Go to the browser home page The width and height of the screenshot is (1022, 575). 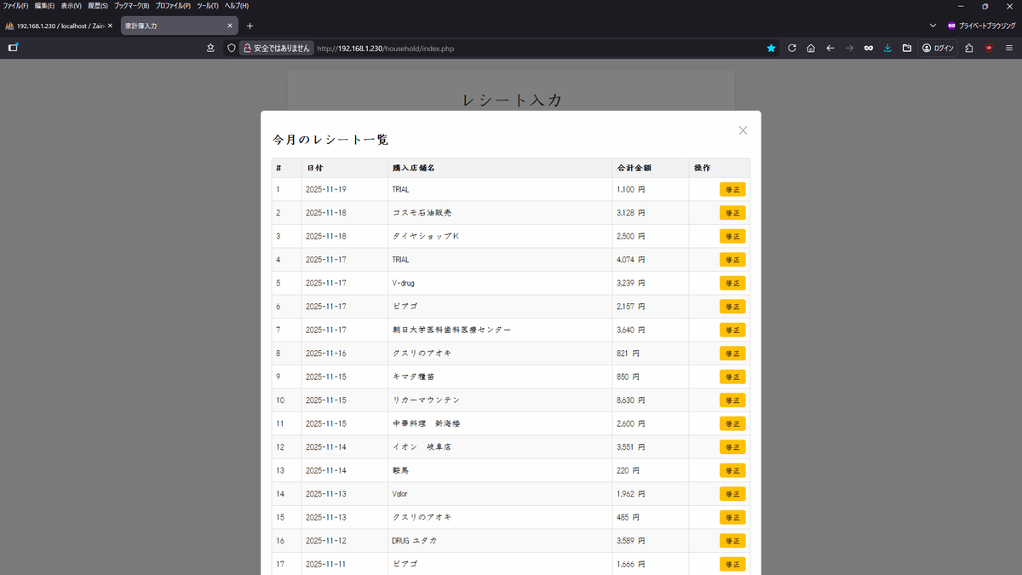pos(811,49)
